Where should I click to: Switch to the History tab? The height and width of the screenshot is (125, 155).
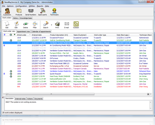click(15, 18)
